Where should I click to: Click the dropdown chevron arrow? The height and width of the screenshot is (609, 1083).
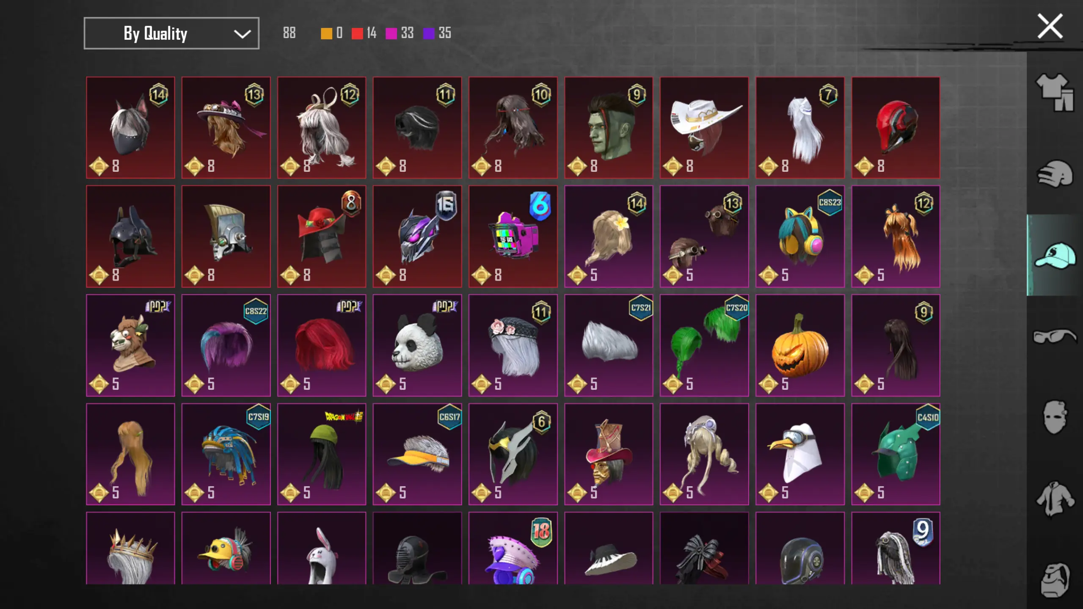point(242,34)
